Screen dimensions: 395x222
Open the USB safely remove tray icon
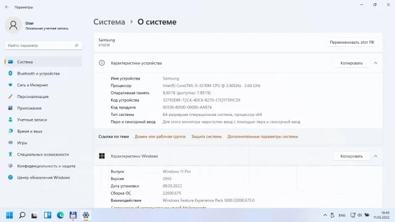pyautogui.click(x=333, y=215)
